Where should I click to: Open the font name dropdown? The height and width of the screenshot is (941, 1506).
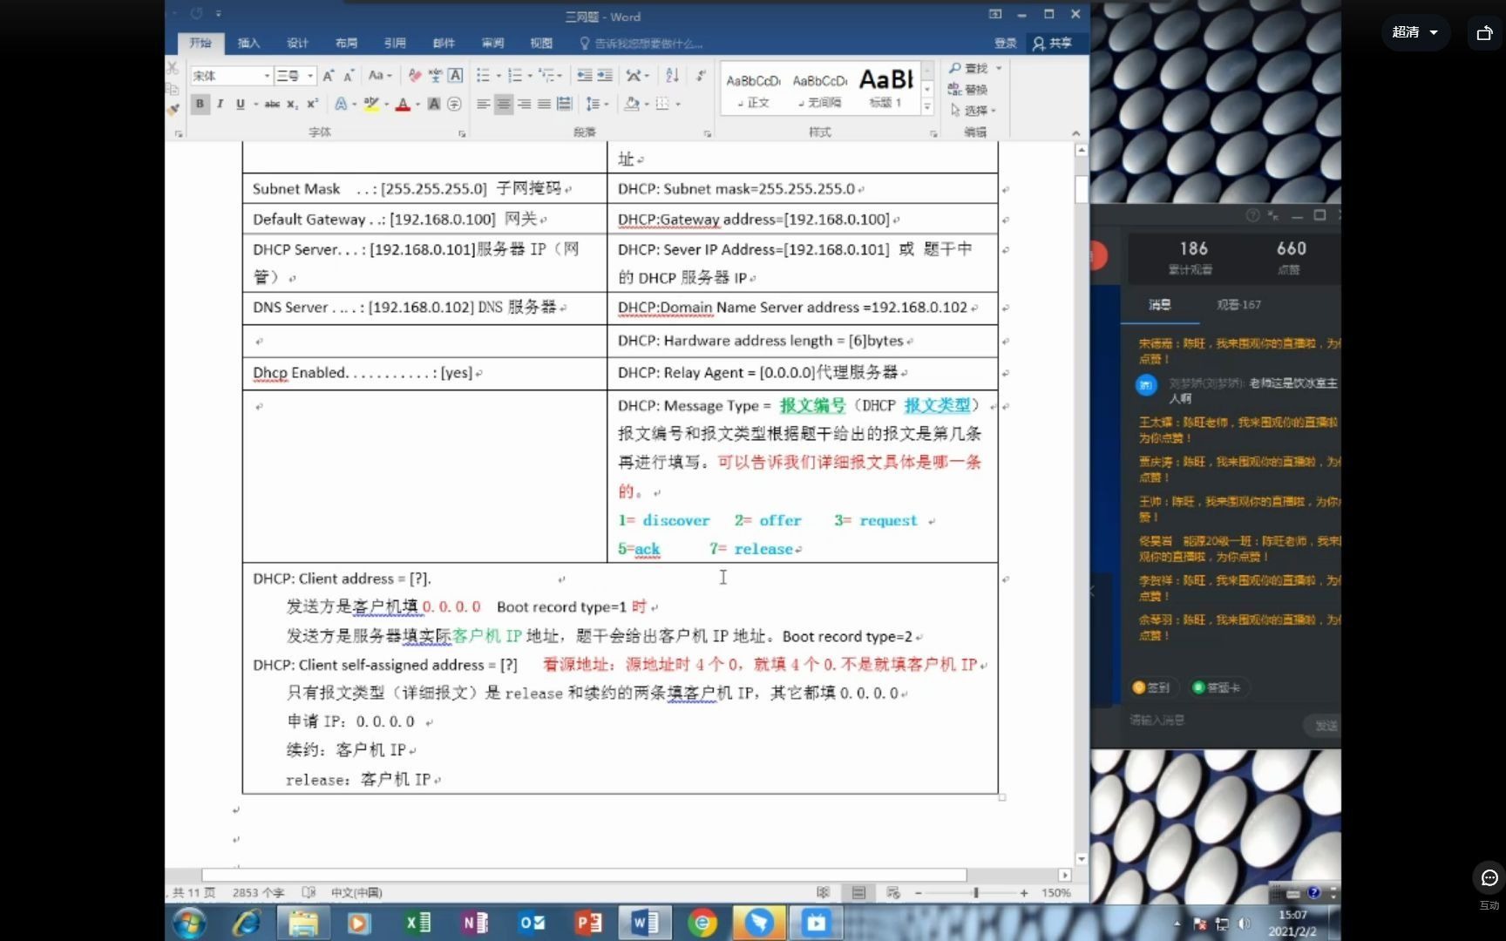[x=267, y=77]
